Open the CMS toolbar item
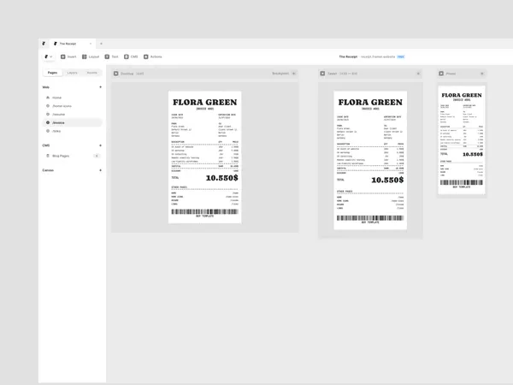The width and height of the screenshot is (513, 385). pyautogui.click(x=131, y=56)
